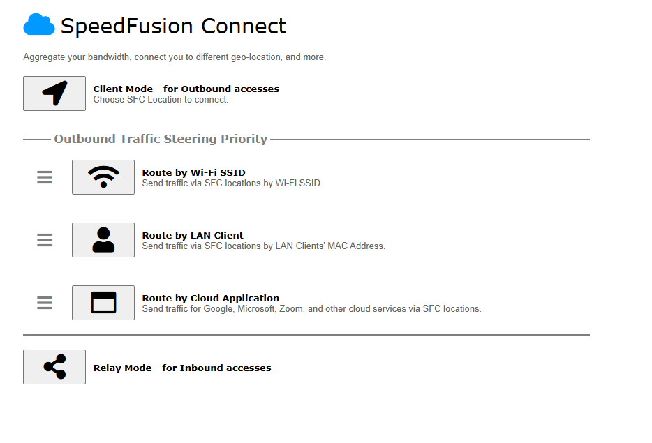Click the LAN Clients' MAC Address description
This screenshot has height=443, width=652.
coord(264,246)
